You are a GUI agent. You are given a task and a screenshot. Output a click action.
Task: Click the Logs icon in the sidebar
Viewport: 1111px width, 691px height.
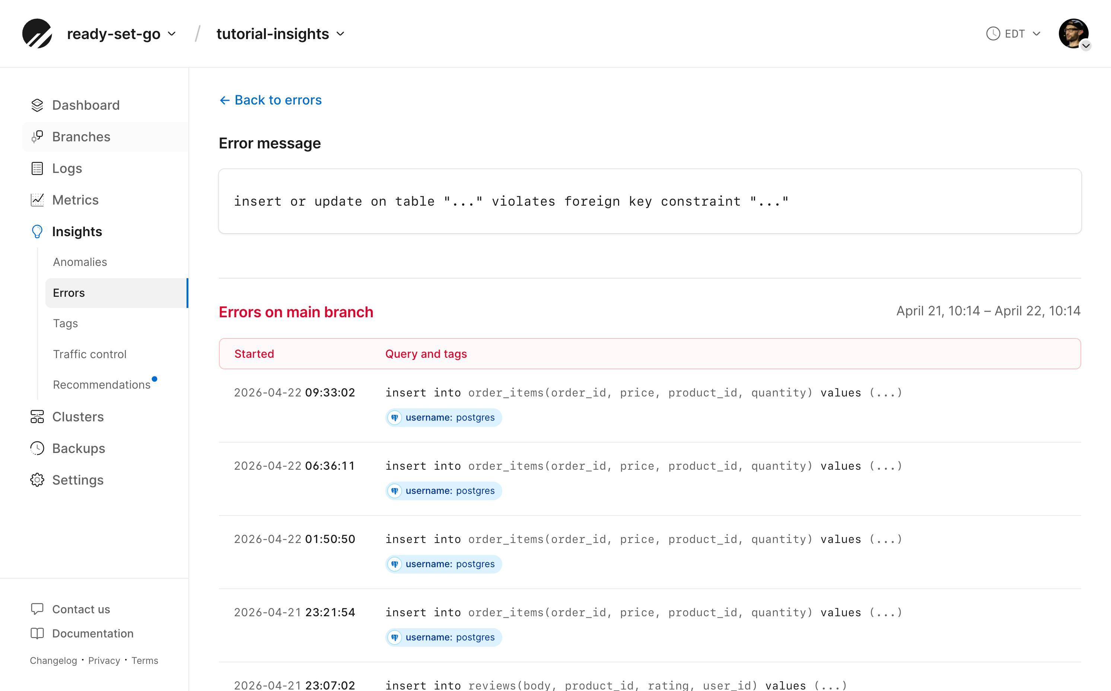(x=37, y=168)
